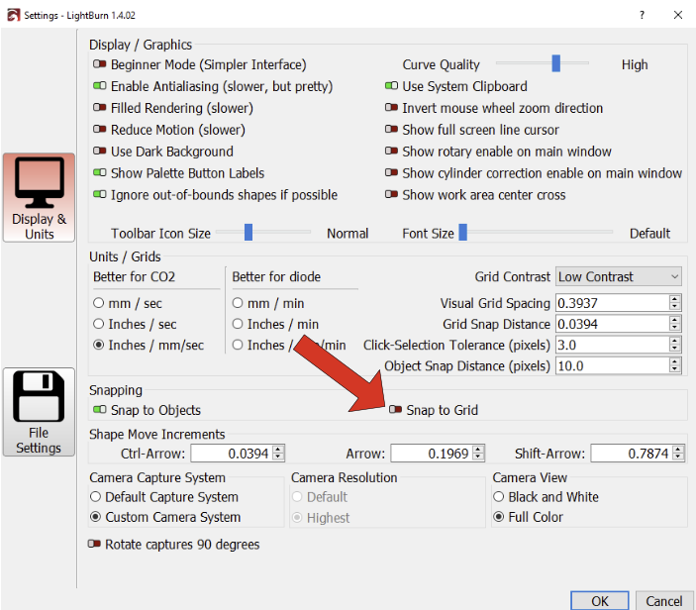Enable Show rotary enable on main window
This screenshot has height=610, width=696.
pos(391,151)
